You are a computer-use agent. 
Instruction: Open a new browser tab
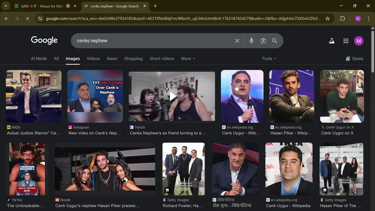[155, 6]
